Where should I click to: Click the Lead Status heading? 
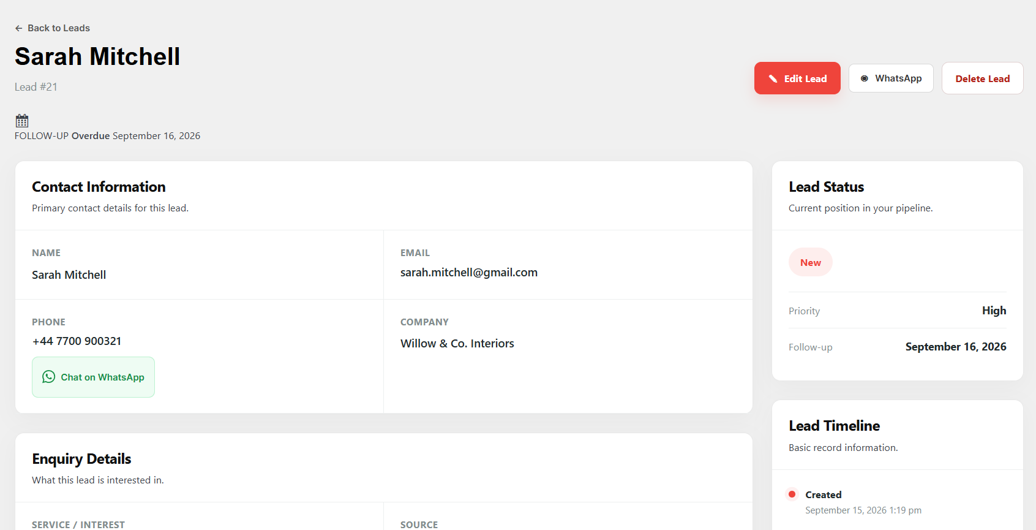pyautogui.click(x=826, y=187)
